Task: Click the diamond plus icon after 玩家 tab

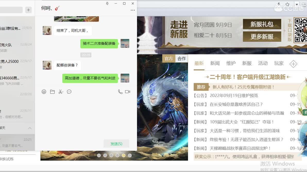Action: [x=293, y=64]
